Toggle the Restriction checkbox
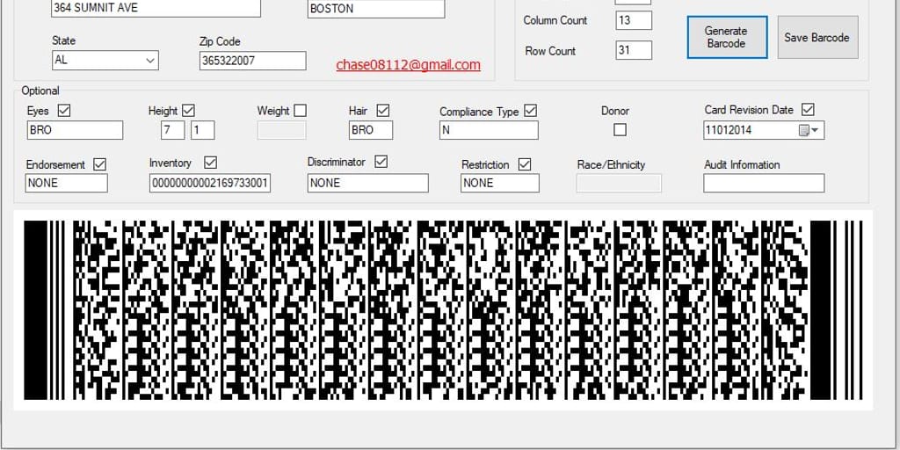Viewport: 900px width, 450px height. point(525,163)
